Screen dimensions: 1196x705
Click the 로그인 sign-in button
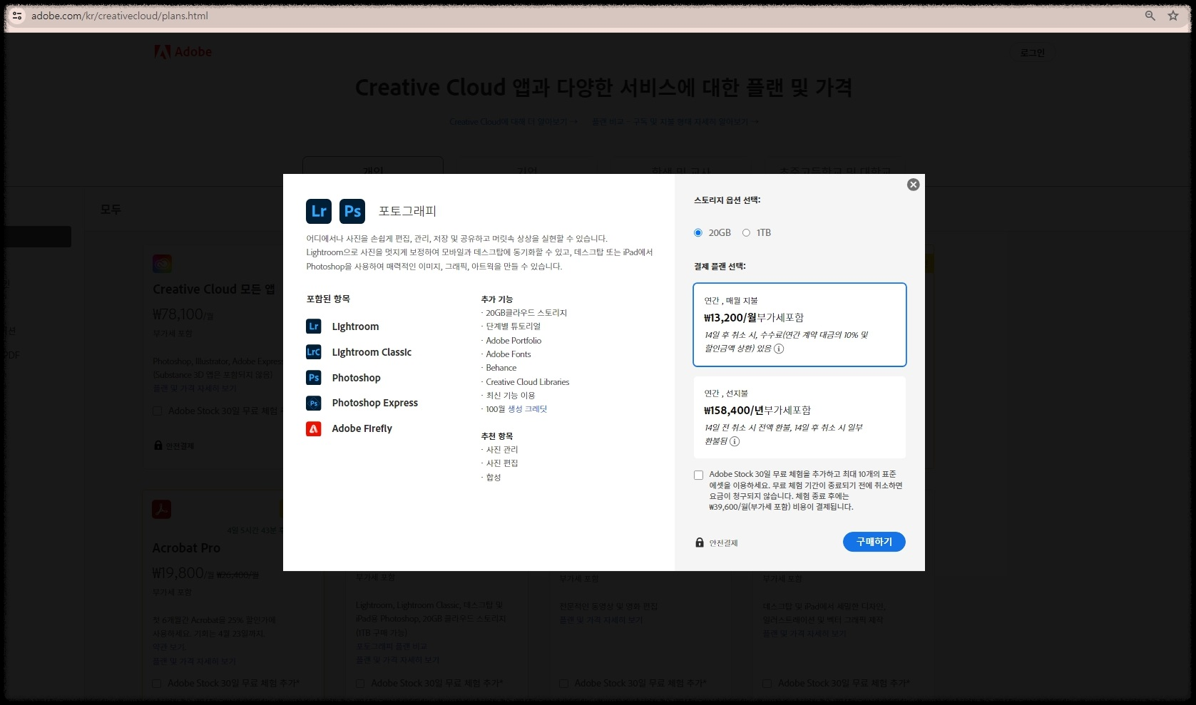click(x=1032, y=53)
